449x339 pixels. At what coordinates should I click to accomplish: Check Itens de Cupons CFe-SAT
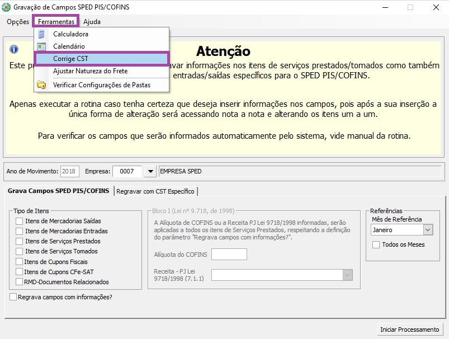tap(19, 272)
